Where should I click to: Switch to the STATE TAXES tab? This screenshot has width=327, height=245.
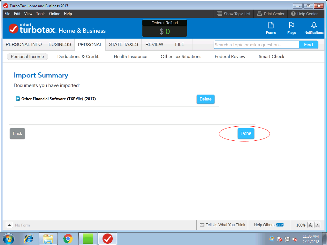[124, 44]
